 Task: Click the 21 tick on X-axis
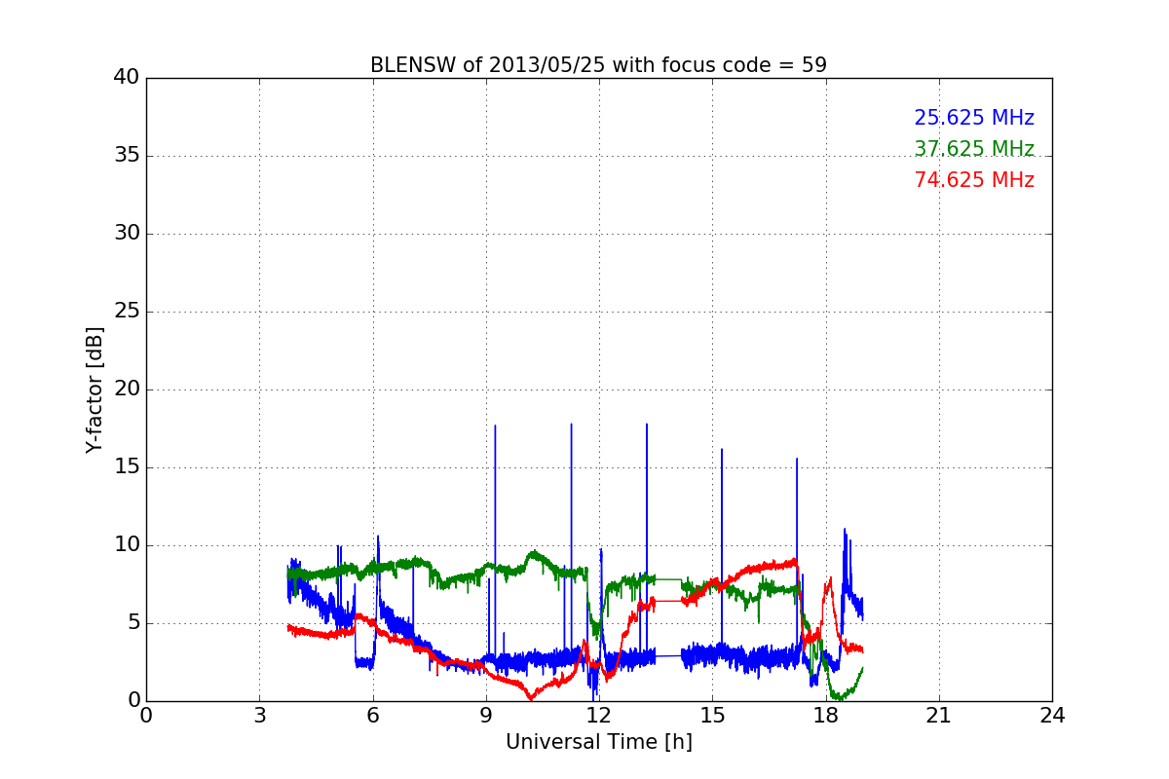pos(939,716)
